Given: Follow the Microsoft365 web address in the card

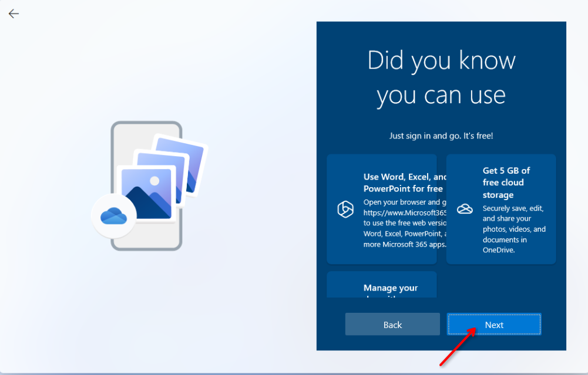Looking at the screenshot, I should pos(405,212).
